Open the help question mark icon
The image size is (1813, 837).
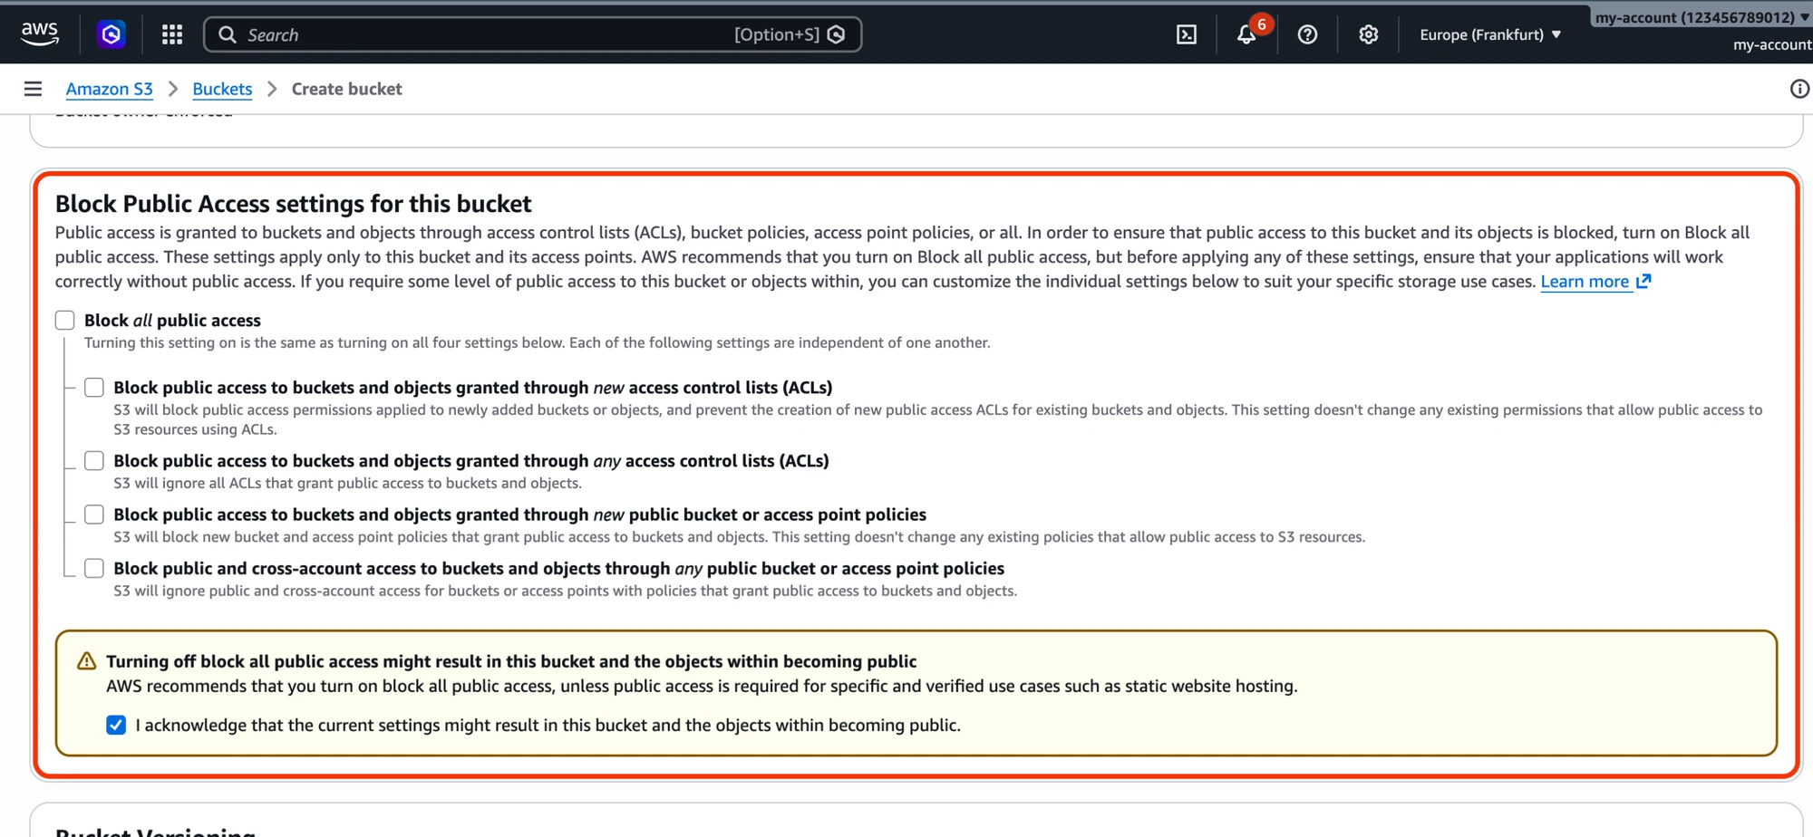click(x=1307, y=34)
